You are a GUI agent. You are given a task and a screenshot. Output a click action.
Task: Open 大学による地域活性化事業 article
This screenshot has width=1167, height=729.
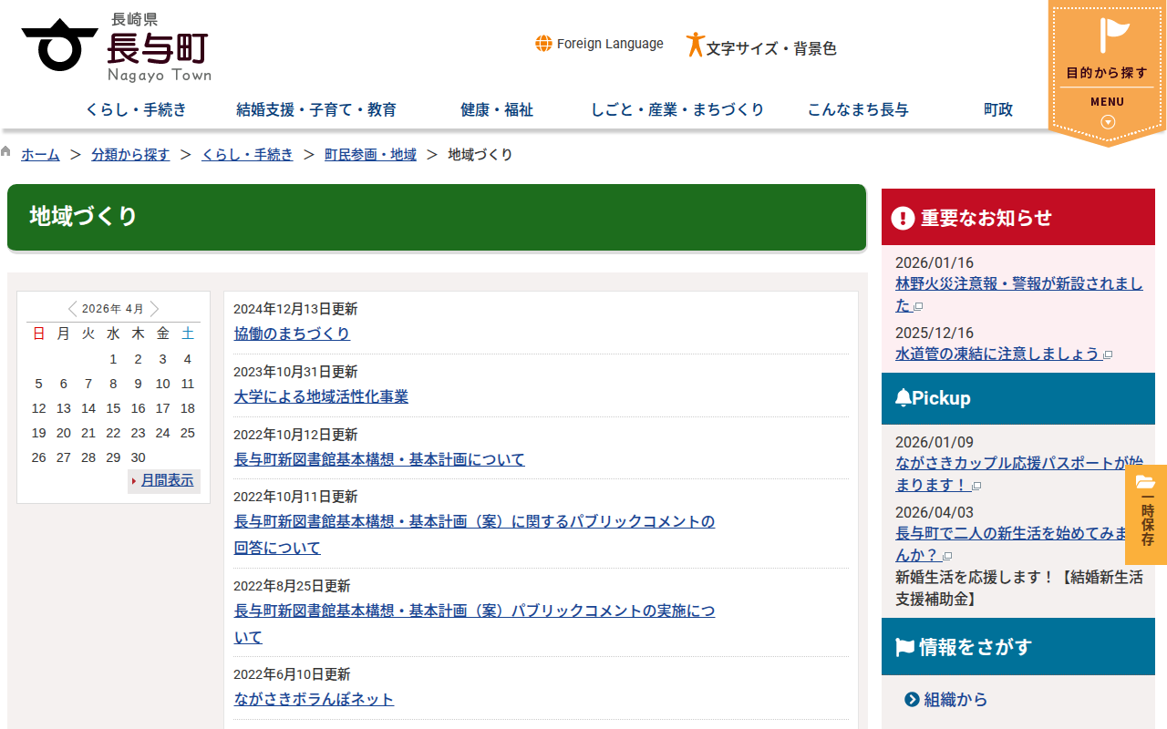(321, 396)
